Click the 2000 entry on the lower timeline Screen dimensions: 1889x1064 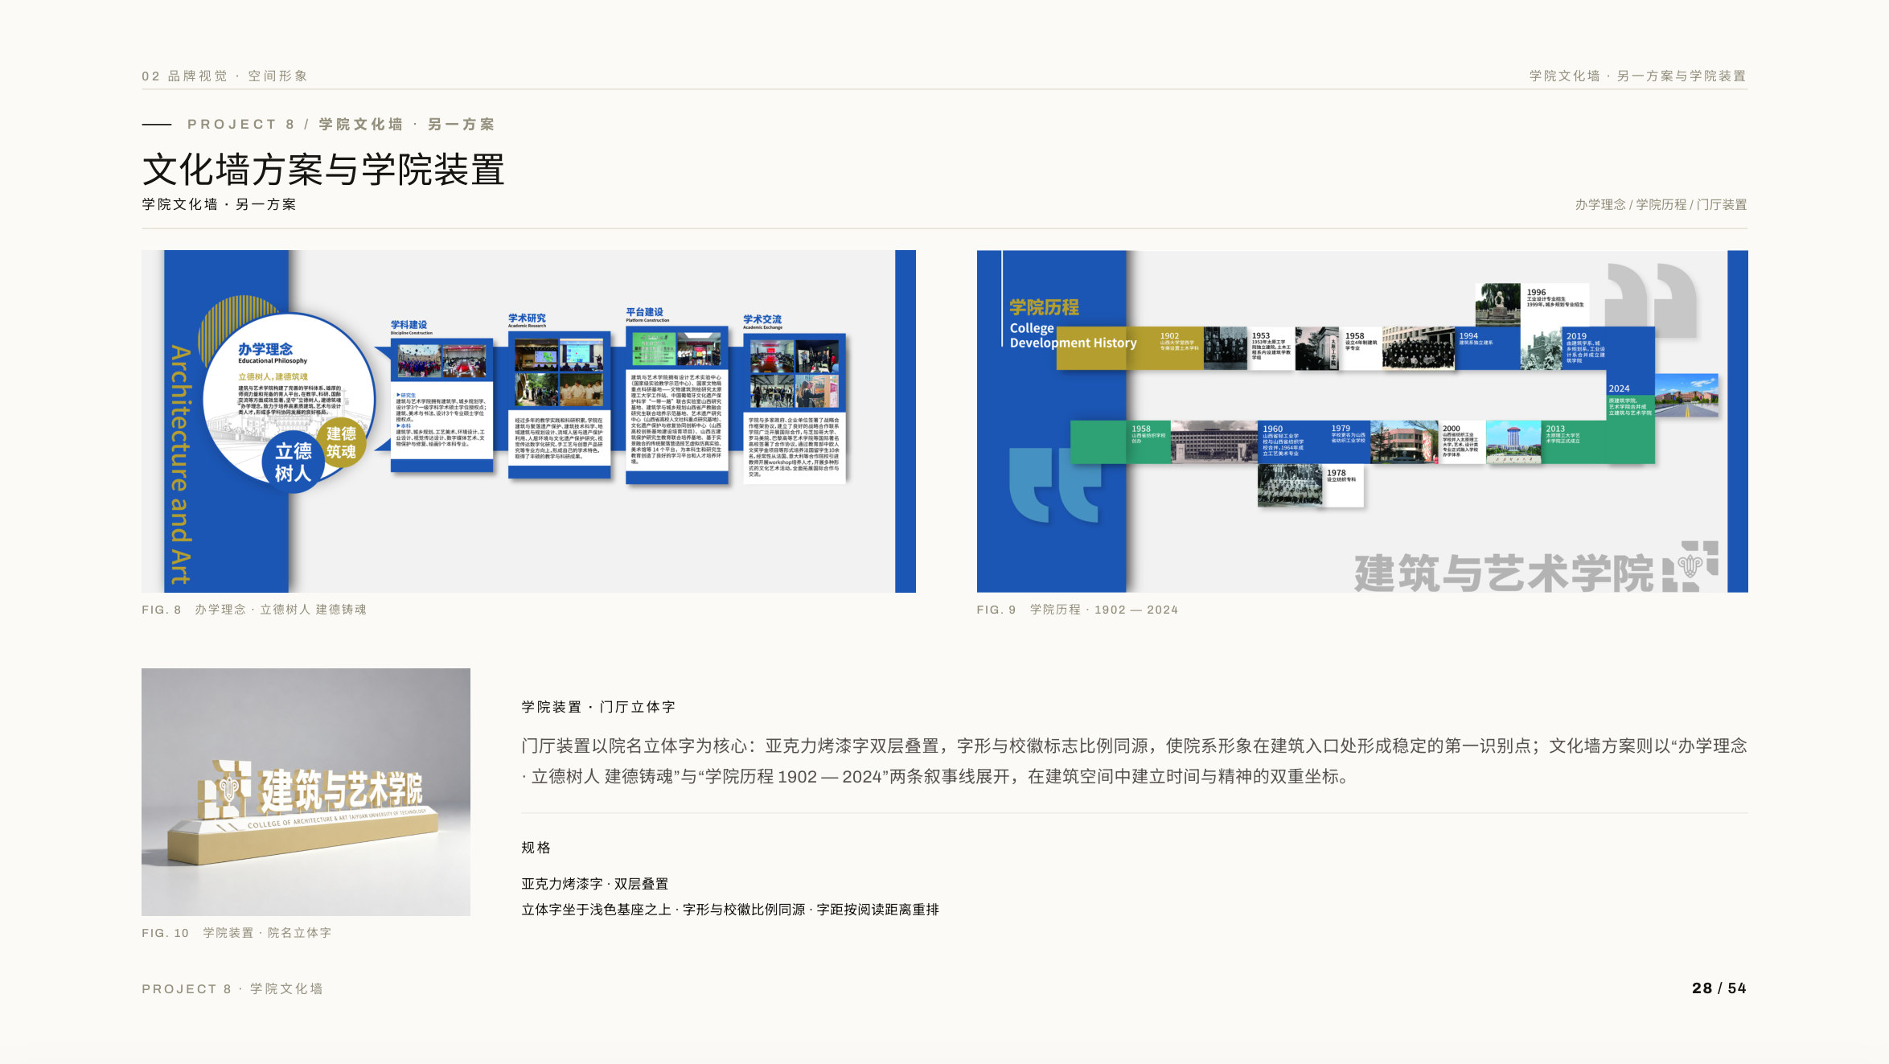[1460, 442]
